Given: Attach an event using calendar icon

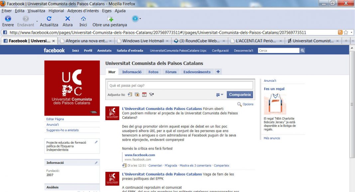Looking at the screenshot, I should click(144, 95).
